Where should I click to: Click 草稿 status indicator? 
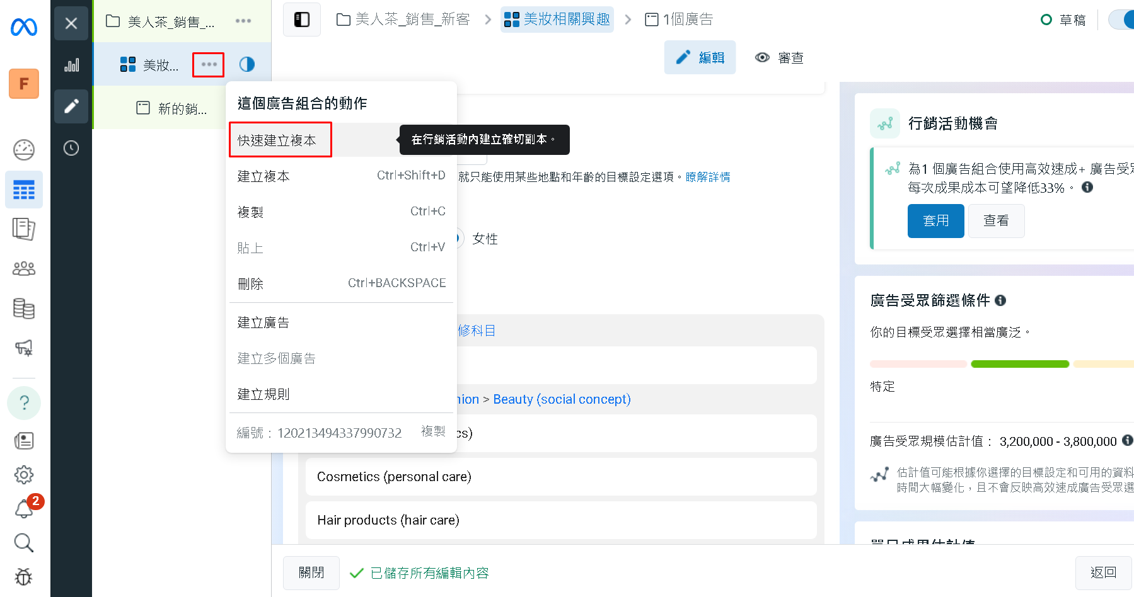1063,20
